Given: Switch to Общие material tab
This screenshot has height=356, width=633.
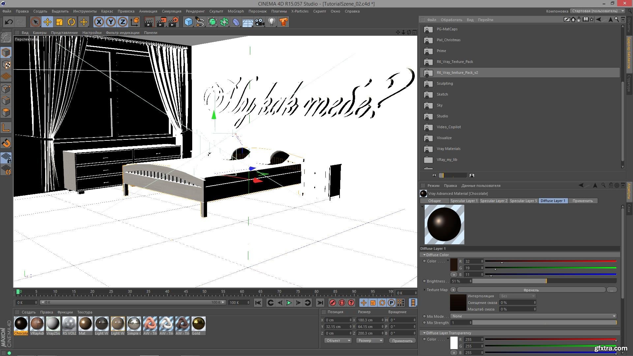Looking at the screenshot, I should tap(435, 201).
